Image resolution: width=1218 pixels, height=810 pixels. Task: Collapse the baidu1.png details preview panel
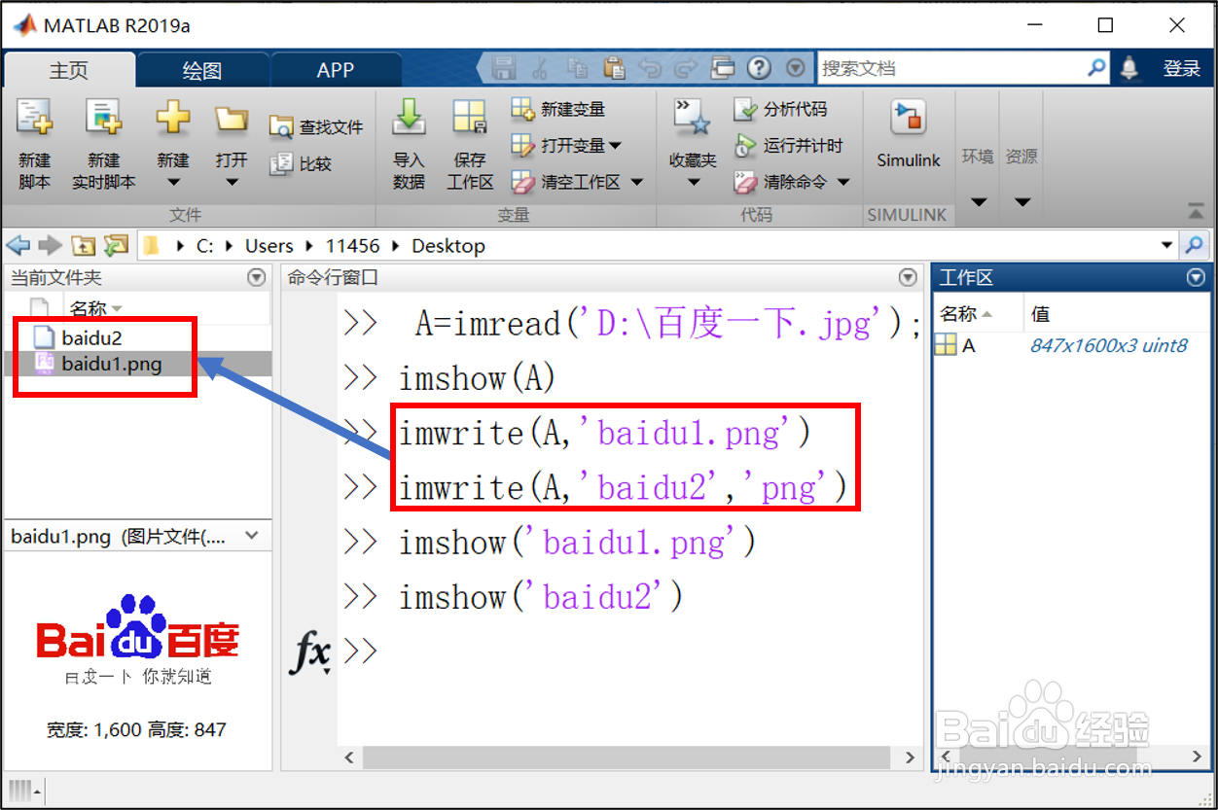pos(252,536)
